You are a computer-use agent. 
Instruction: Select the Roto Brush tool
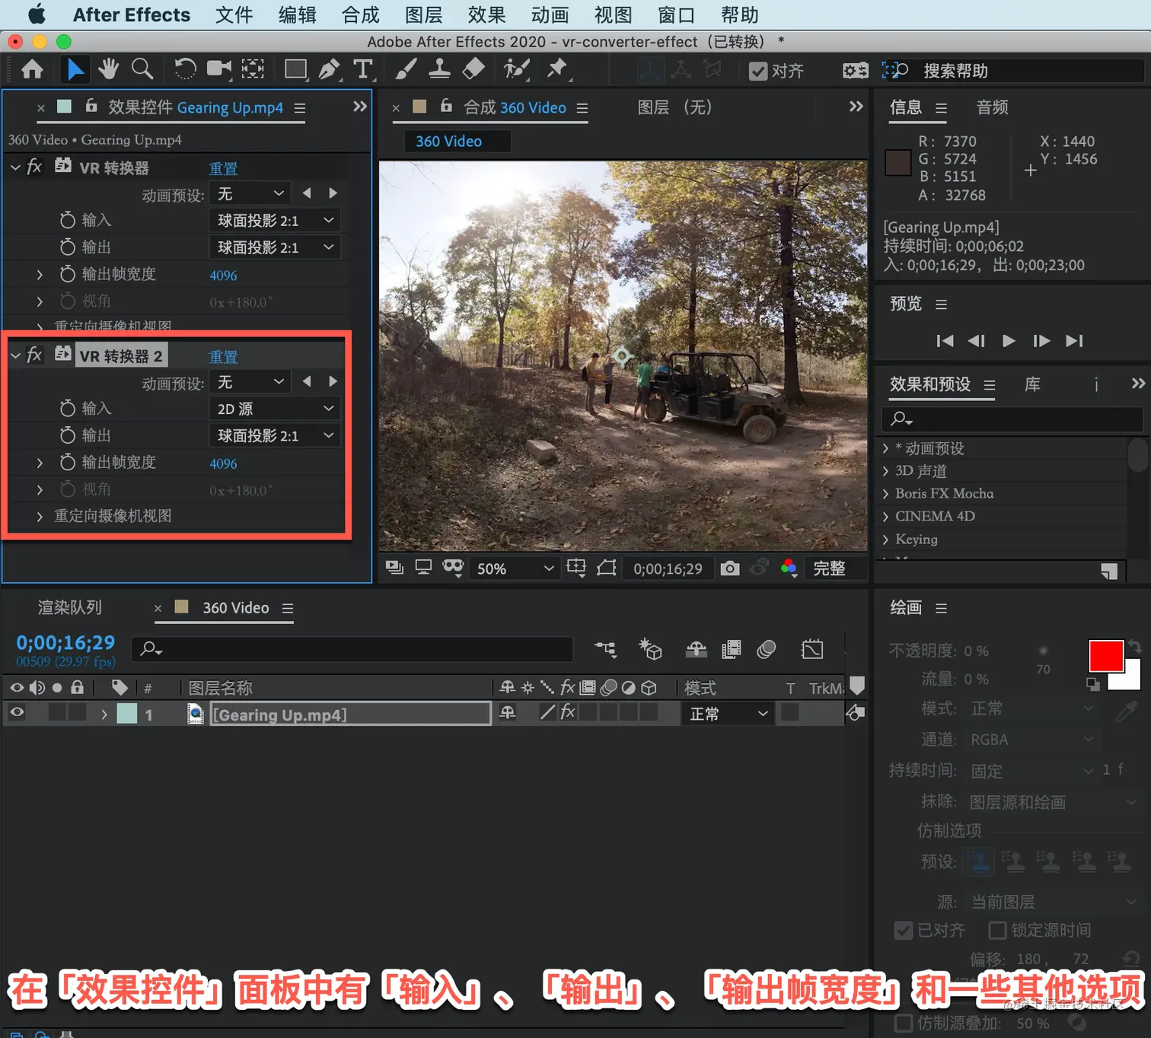pyautogui.click(x=516, y=69)
